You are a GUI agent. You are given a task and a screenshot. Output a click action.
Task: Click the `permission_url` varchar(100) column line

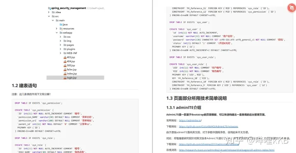[x=55, y=121]
